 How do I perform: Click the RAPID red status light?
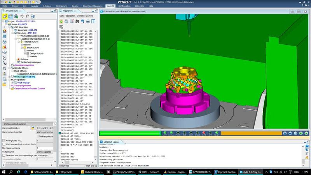[x=204, y=133]
